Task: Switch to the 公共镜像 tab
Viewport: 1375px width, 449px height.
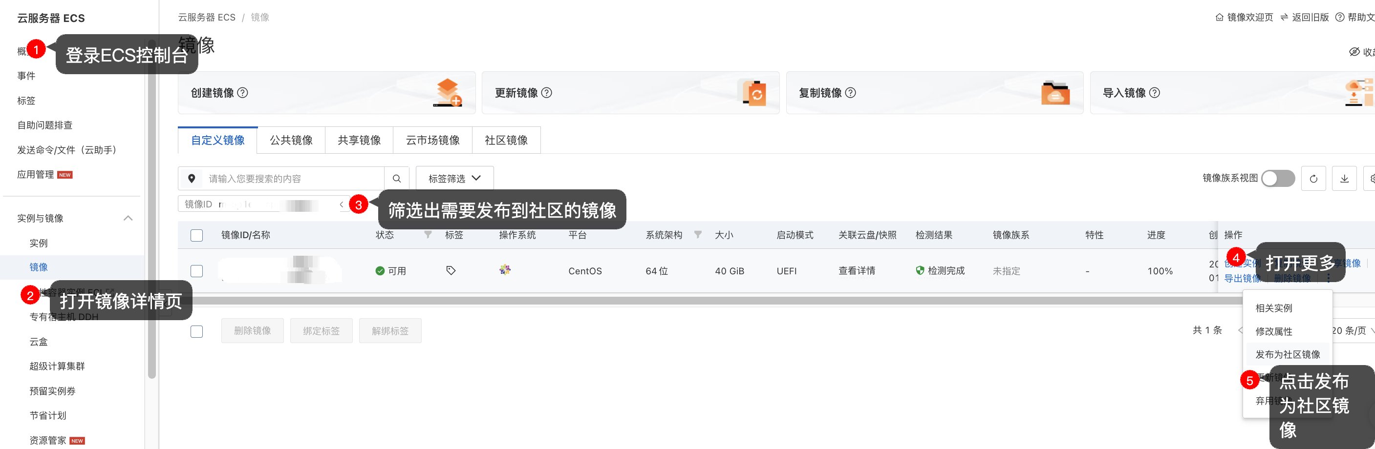Action: 291,140
